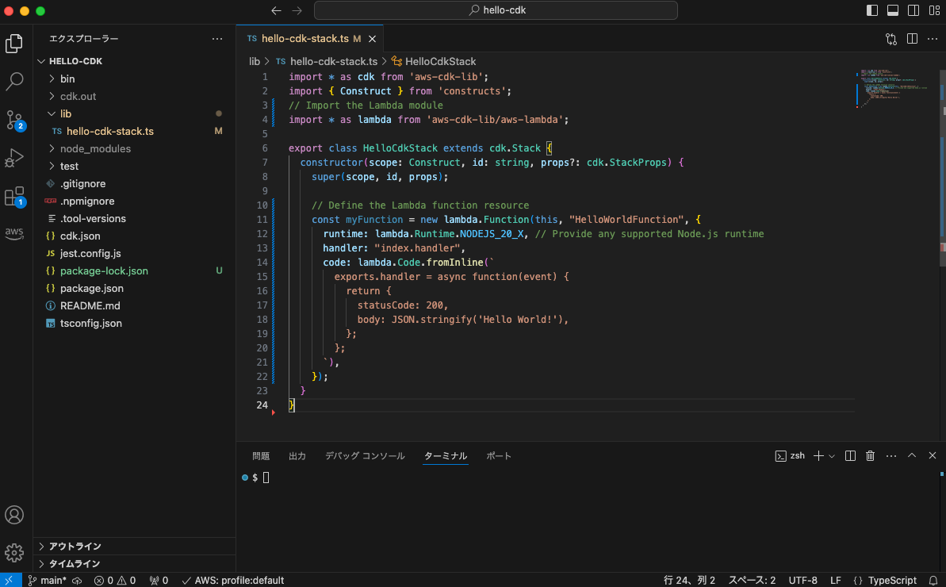
Task: Click the hello-cdk command center search box
Action: coord(496,10)
